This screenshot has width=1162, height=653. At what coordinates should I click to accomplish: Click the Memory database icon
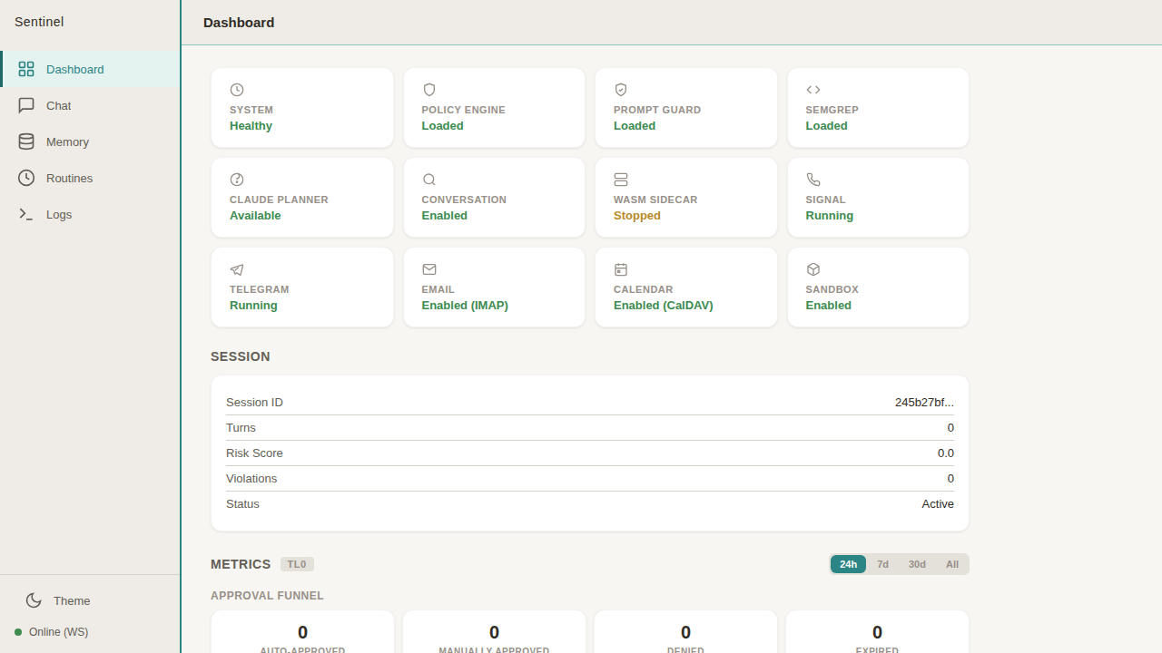point(26,141)
